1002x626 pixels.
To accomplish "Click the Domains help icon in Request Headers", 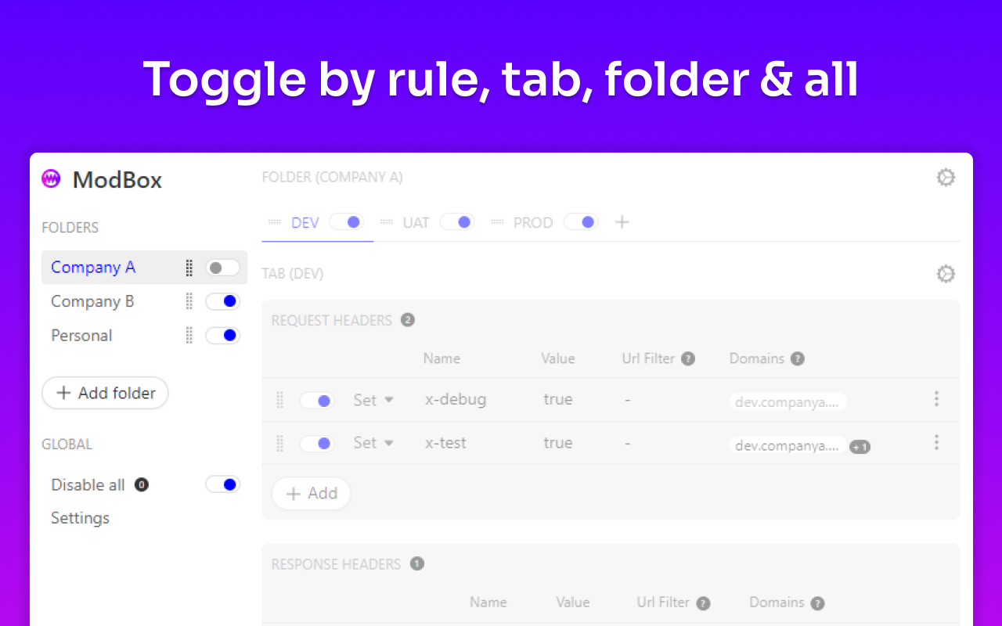I will [x=797, y=358].
